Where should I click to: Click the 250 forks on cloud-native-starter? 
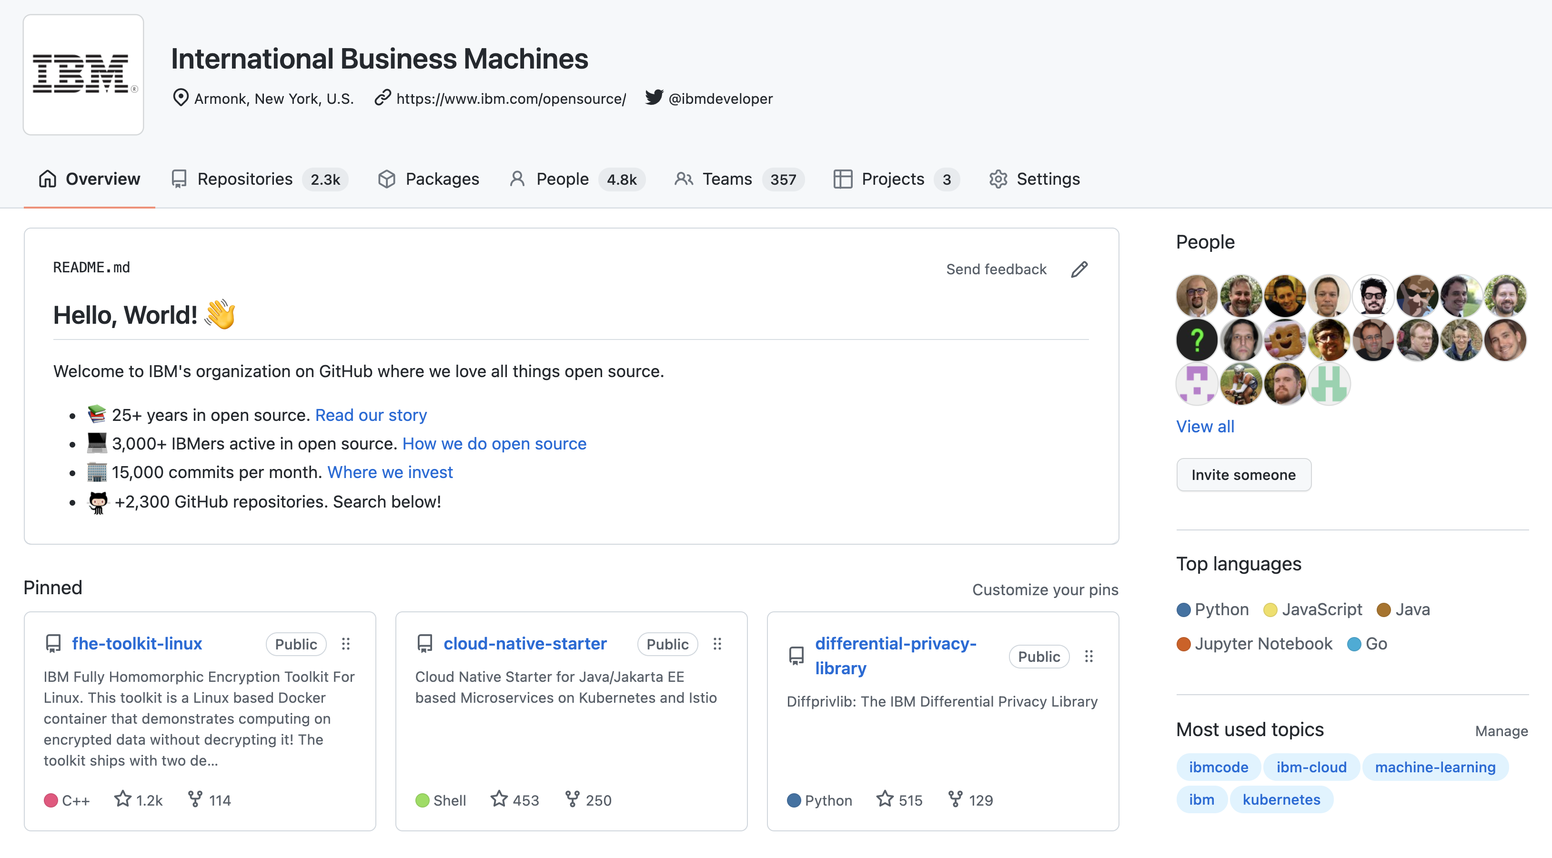pos(588,799)
